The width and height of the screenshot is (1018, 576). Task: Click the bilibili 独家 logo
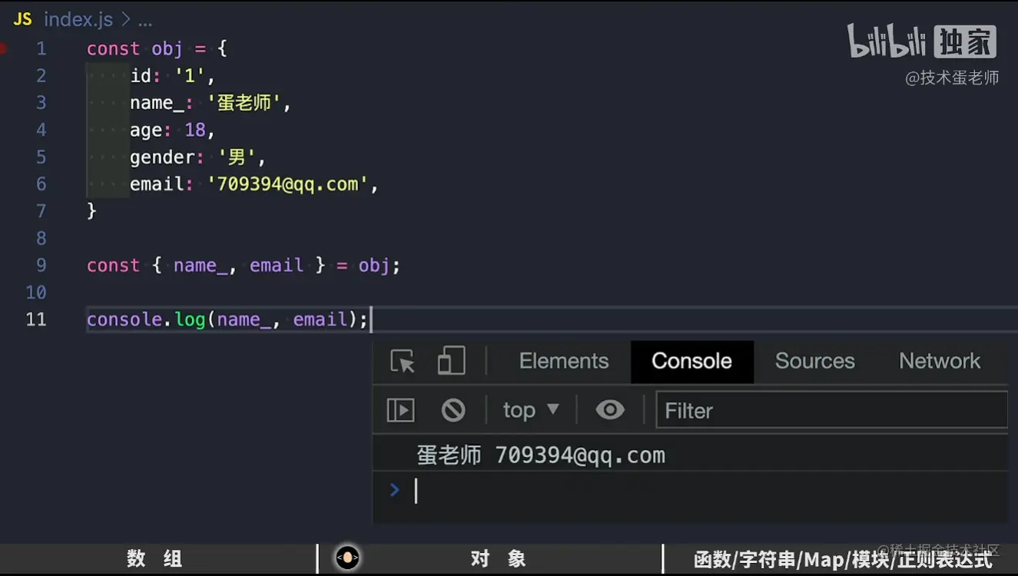point(921,41)
